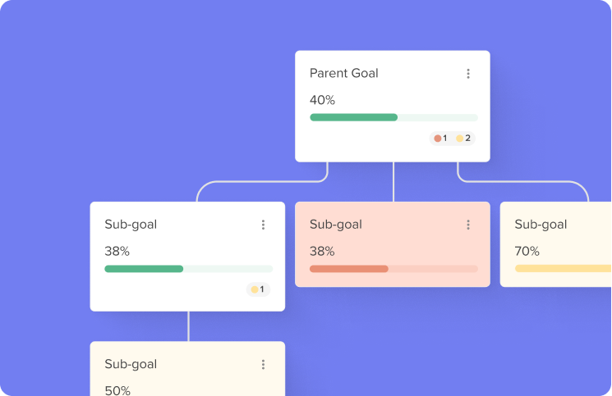Click the 40% label on Parent Goal

[x=322, y=100]
